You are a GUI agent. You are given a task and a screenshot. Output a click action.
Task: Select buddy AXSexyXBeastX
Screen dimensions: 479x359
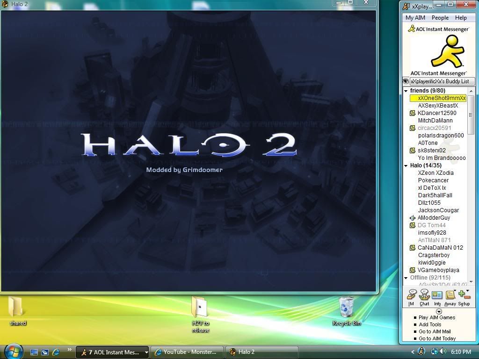438,106
